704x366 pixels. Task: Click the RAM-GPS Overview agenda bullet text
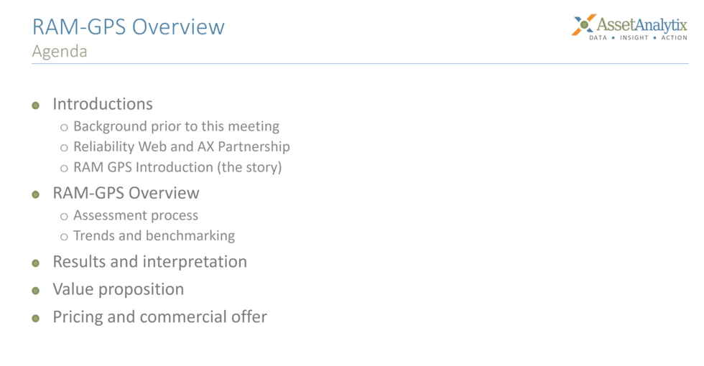(126, 193)
